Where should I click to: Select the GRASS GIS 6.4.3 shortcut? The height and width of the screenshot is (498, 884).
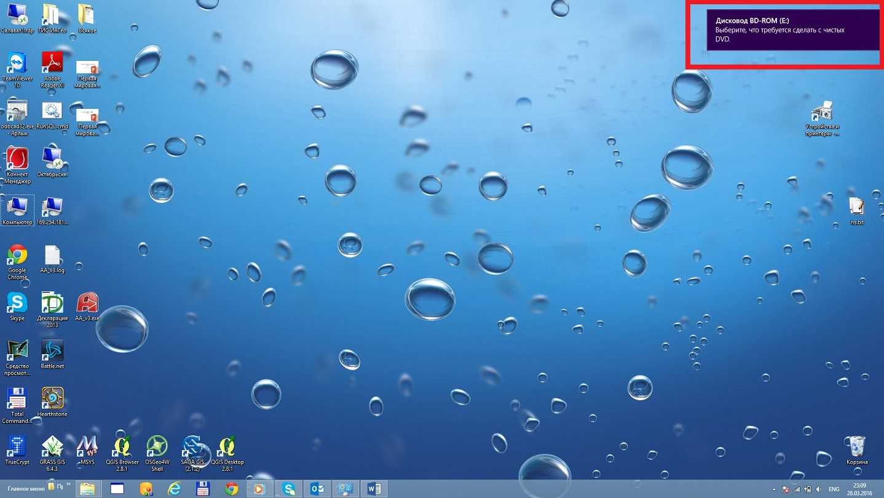coord(52,448)
